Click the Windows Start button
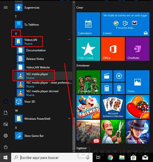The width and height of the screenshot is (153, 162). pyautogui.click(x=5, y=157)
